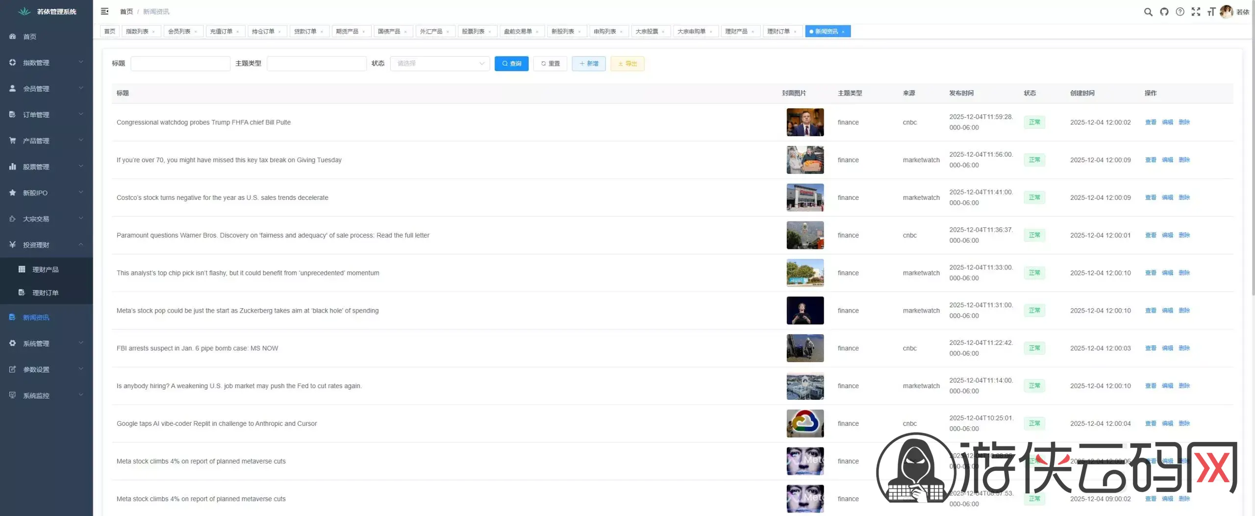Image resolution: width=1255 pixels, height=516 pixels.
Task: Collapse the 投资理财 sidebar menu
Action: (x=47, y=244)
